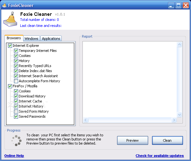Viewport: 191px width, 161px height.
Task: Select the FireFox / Mozilla tree label
Action: click(25, 86)
